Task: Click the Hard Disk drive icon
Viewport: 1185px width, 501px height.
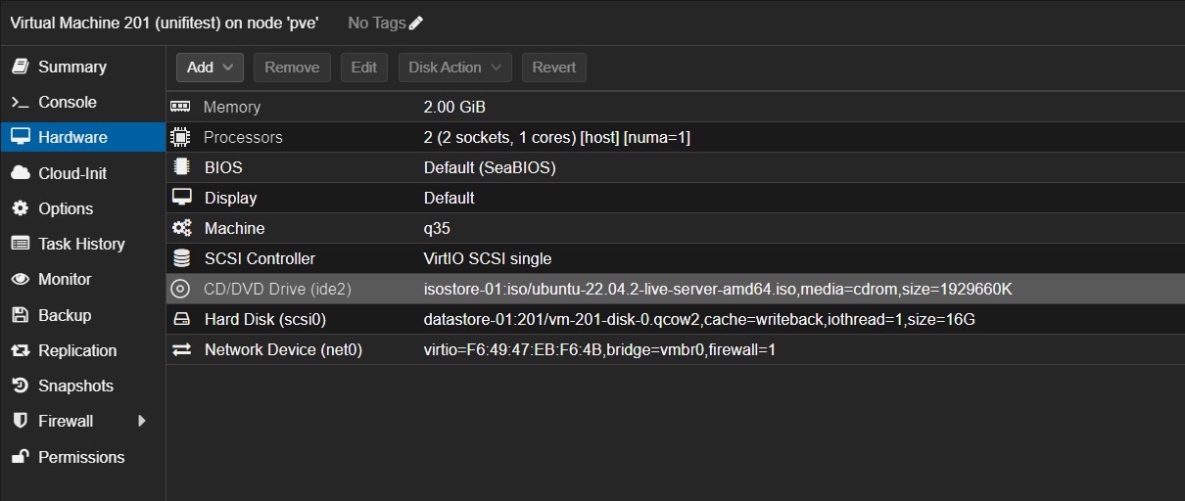Action: tap(180, 320)
